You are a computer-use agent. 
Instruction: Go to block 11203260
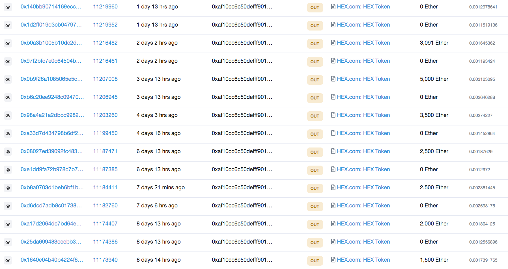coord(105,115)
